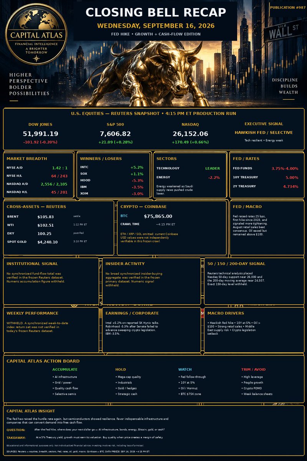Image resolution: width=307 pixels, height=461 pixels.
Task: Select spot gold price '$4,240.10'
Action: click(48, 242)
